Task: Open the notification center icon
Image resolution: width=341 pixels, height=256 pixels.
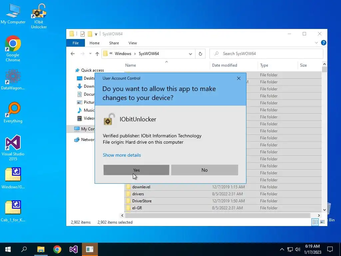Action: (330, 249)
